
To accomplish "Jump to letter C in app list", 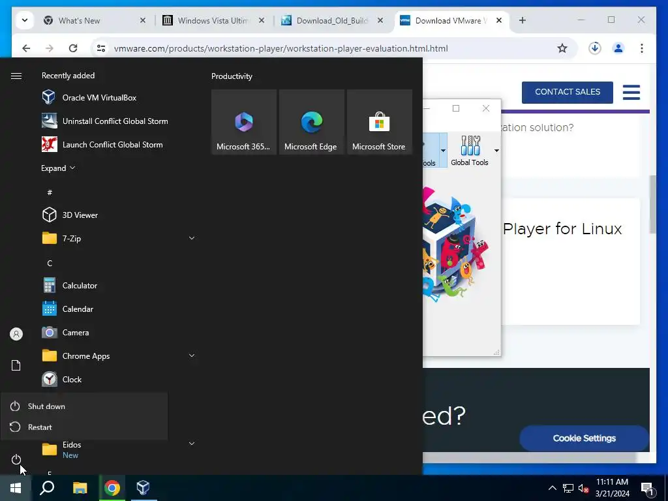I will [50, 264].
